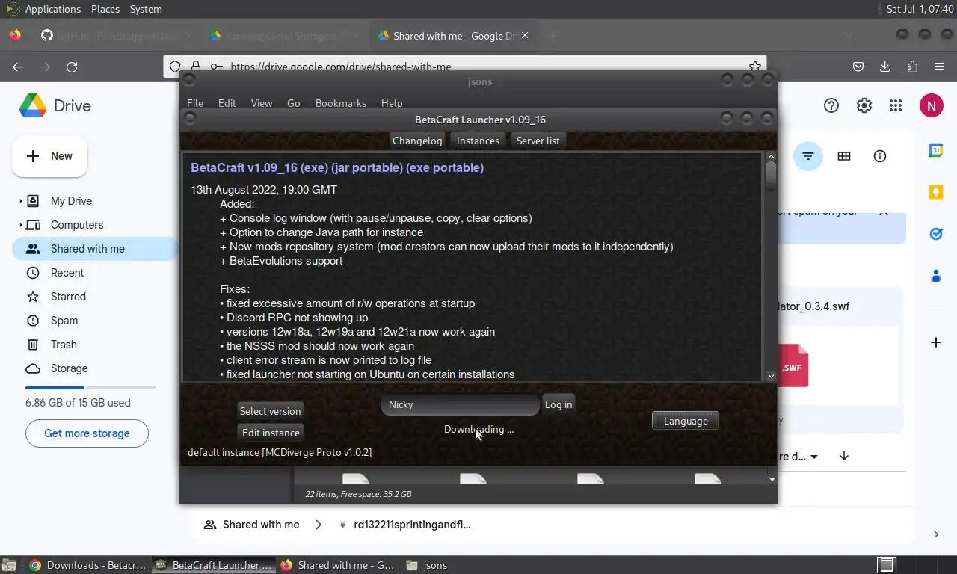Viewport: 957px width, 574px height.
Task: Click the Nicky username input field
Action: pyautogui.click(x=460, y=404)
